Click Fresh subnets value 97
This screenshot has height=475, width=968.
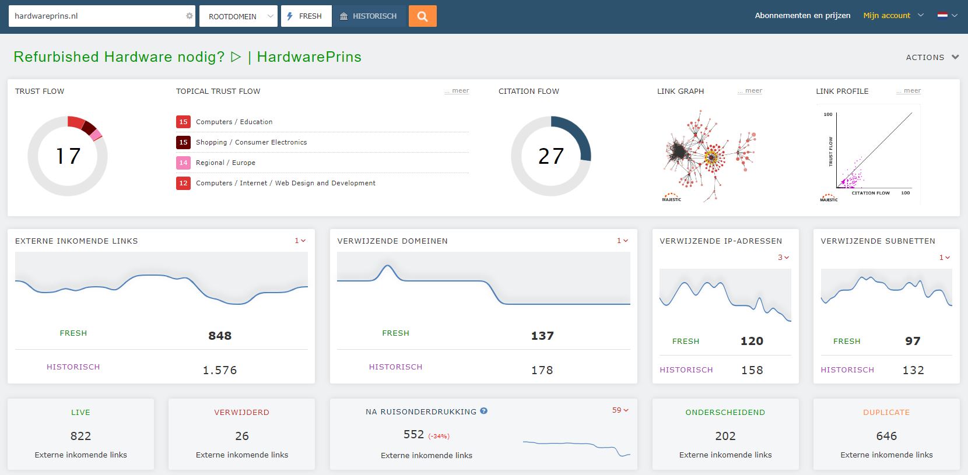pos(913,341)
